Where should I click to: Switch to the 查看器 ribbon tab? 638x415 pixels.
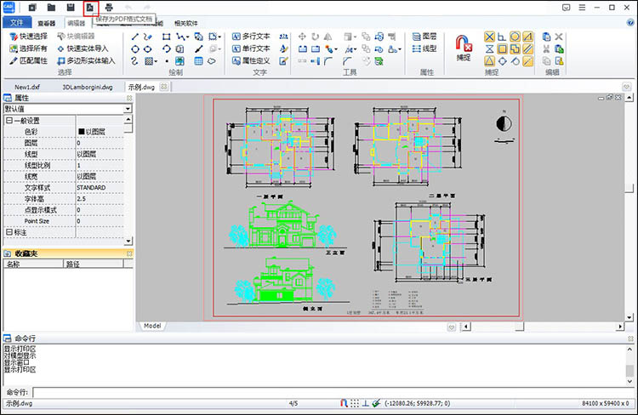[47, 23]
